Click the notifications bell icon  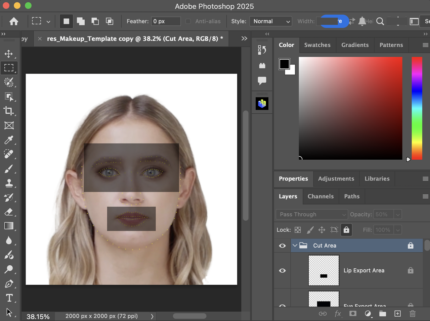(362, 21)
